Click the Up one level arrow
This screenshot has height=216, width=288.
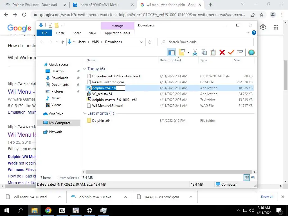click(x=63, y=42)
